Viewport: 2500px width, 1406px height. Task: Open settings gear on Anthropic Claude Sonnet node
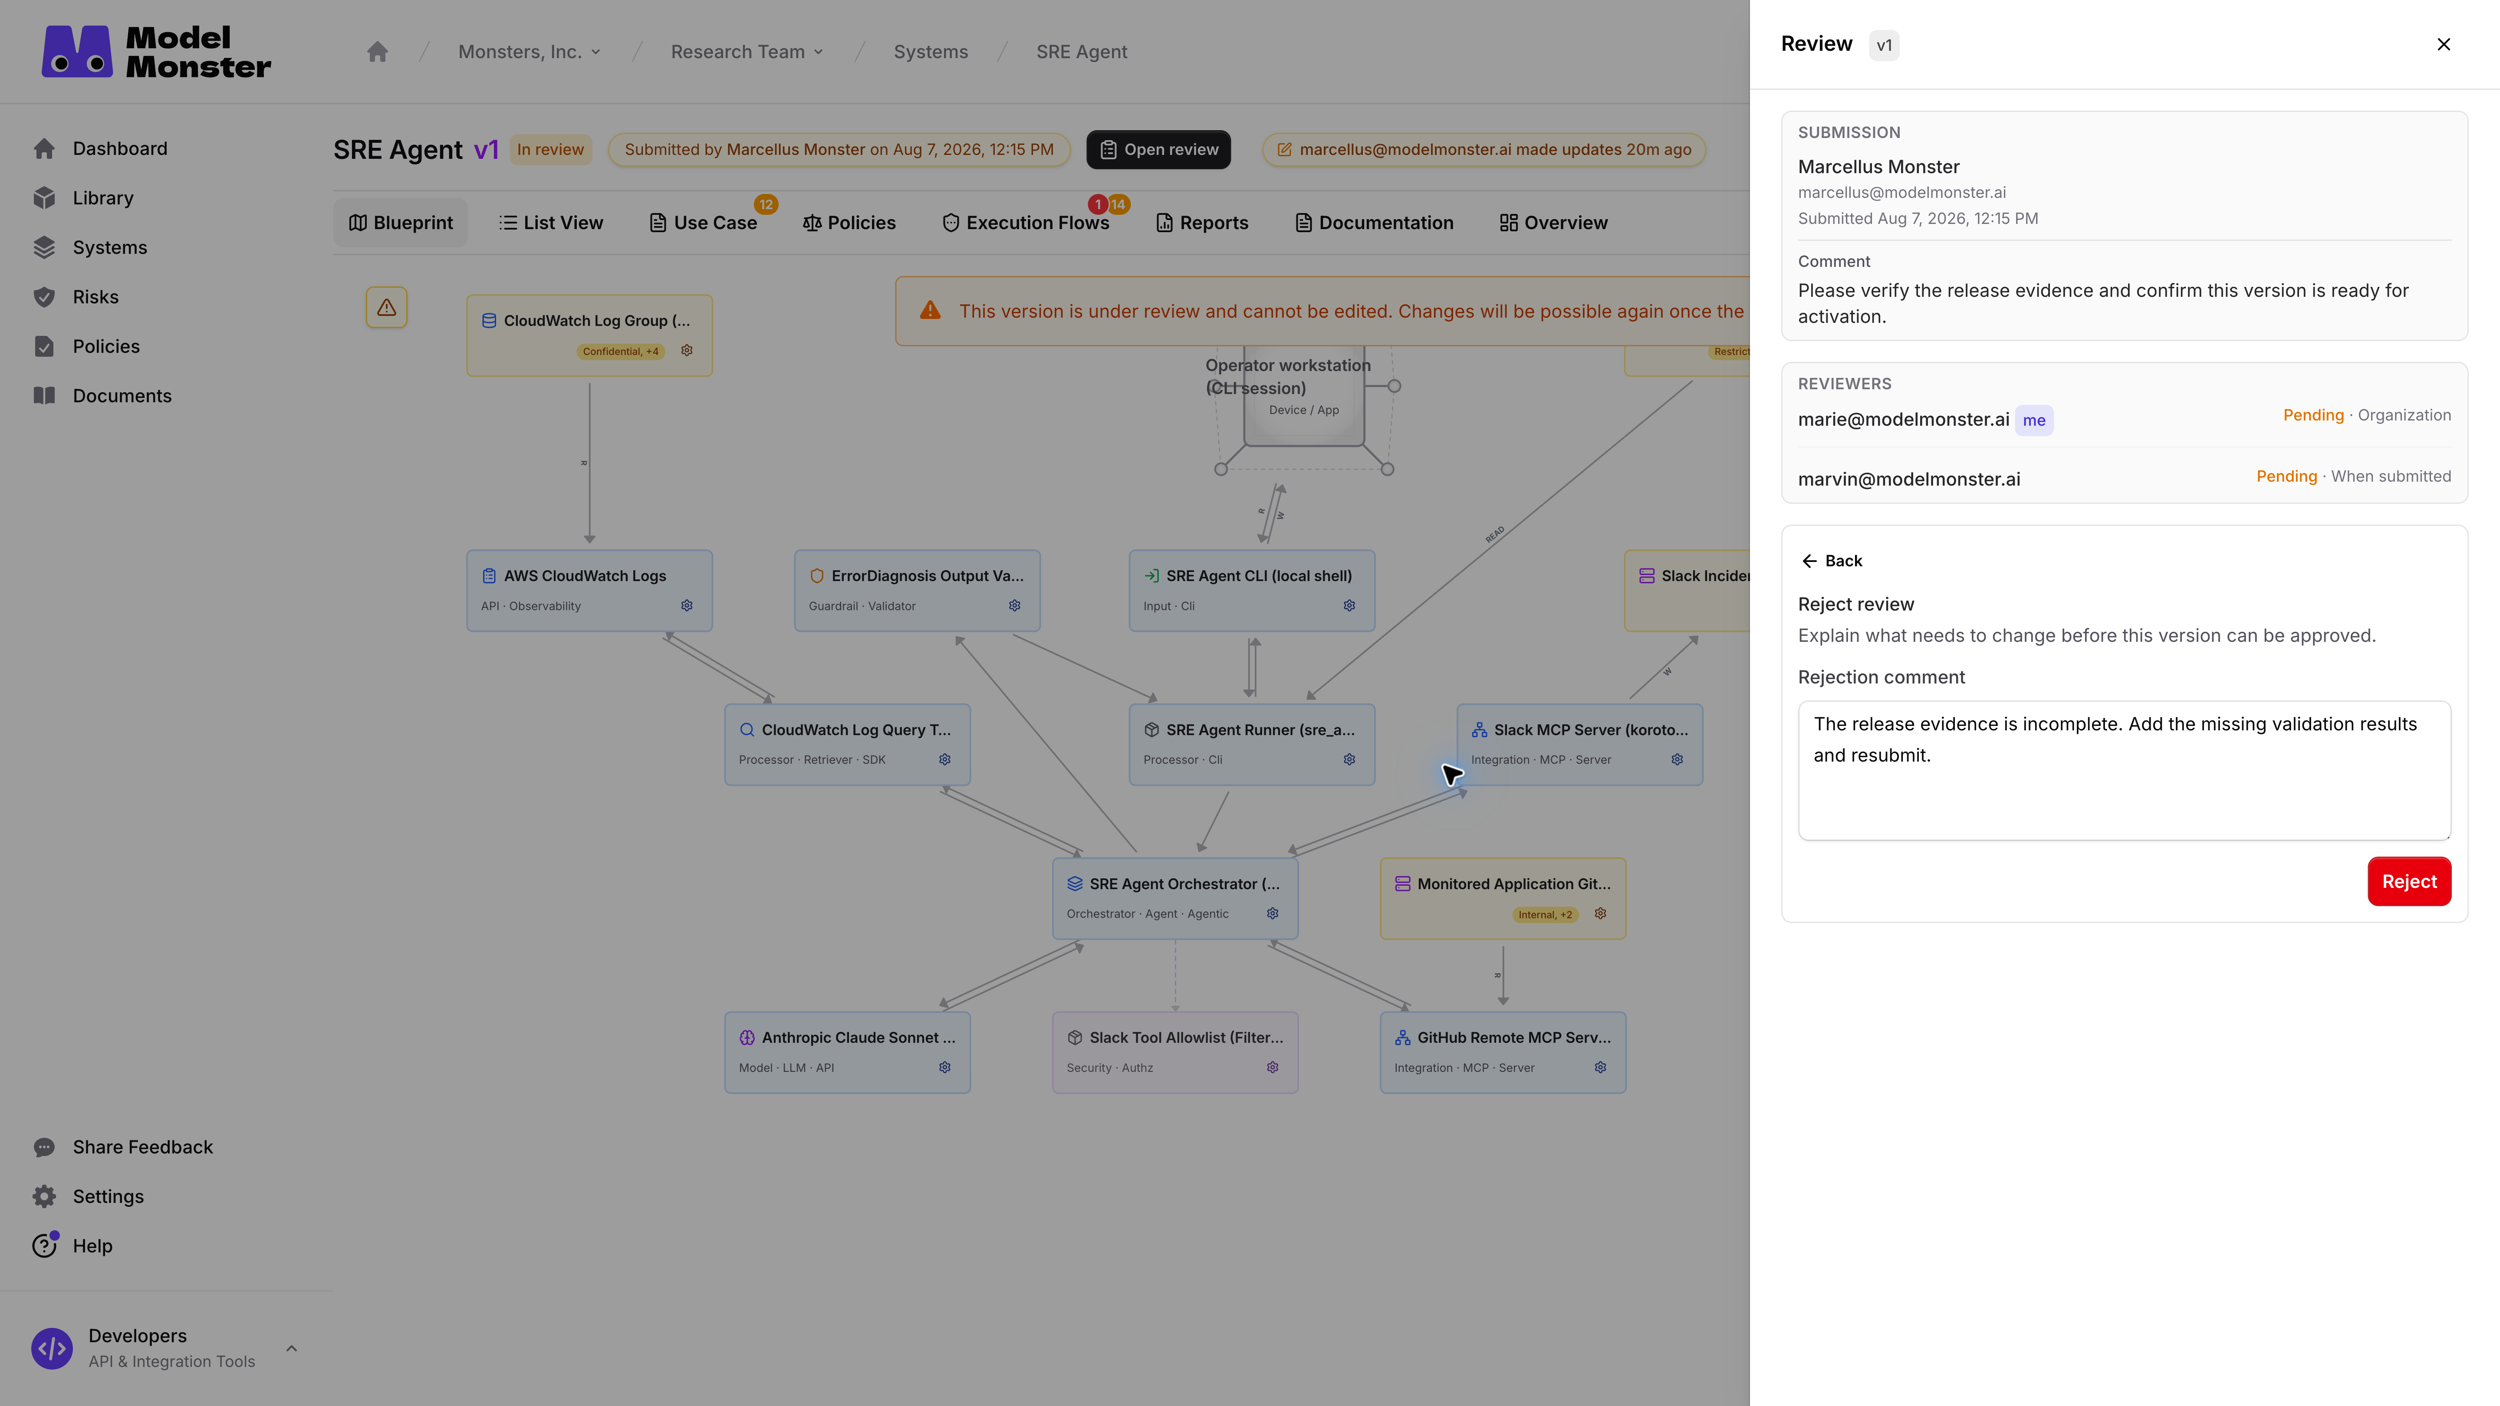point(945,1068)
